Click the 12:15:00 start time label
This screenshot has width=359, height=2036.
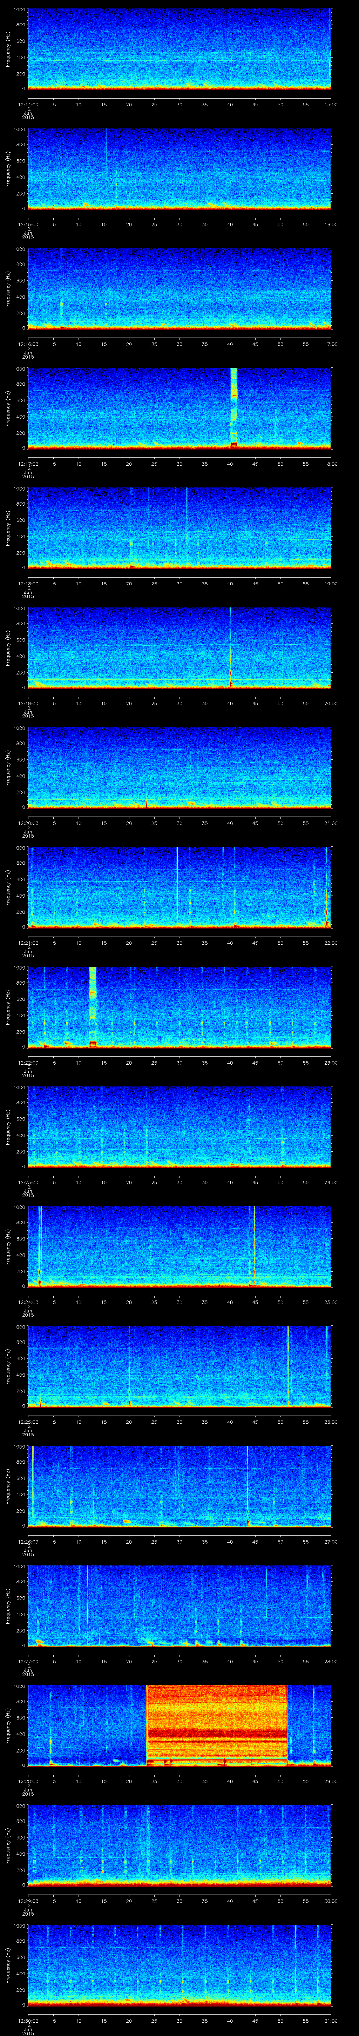(28, 225)
